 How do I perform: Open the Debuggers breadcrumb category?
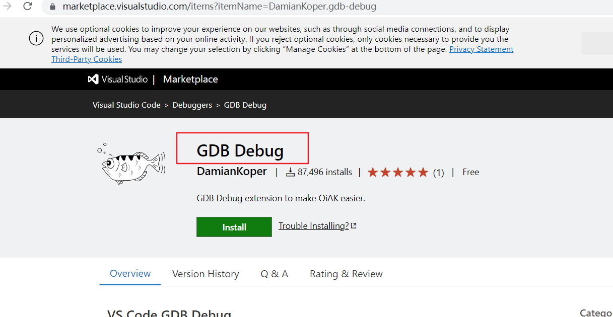tap(192, 105)
